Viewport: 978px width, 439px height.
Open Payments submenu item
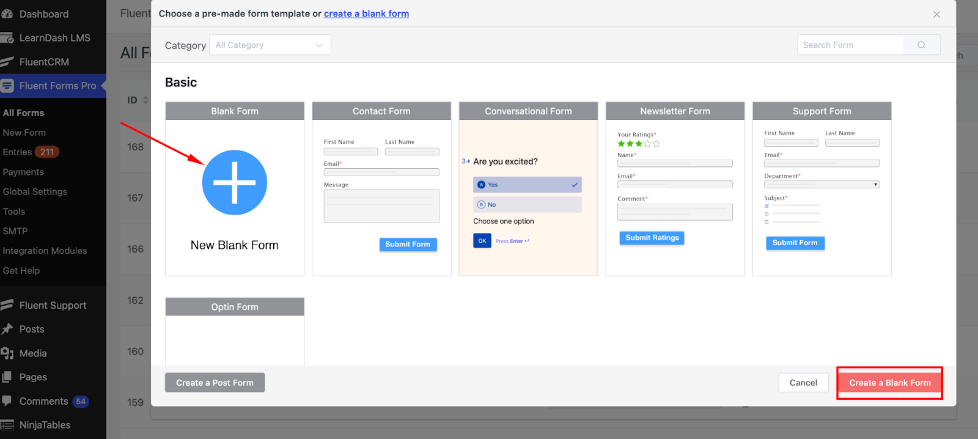[23, 172]
